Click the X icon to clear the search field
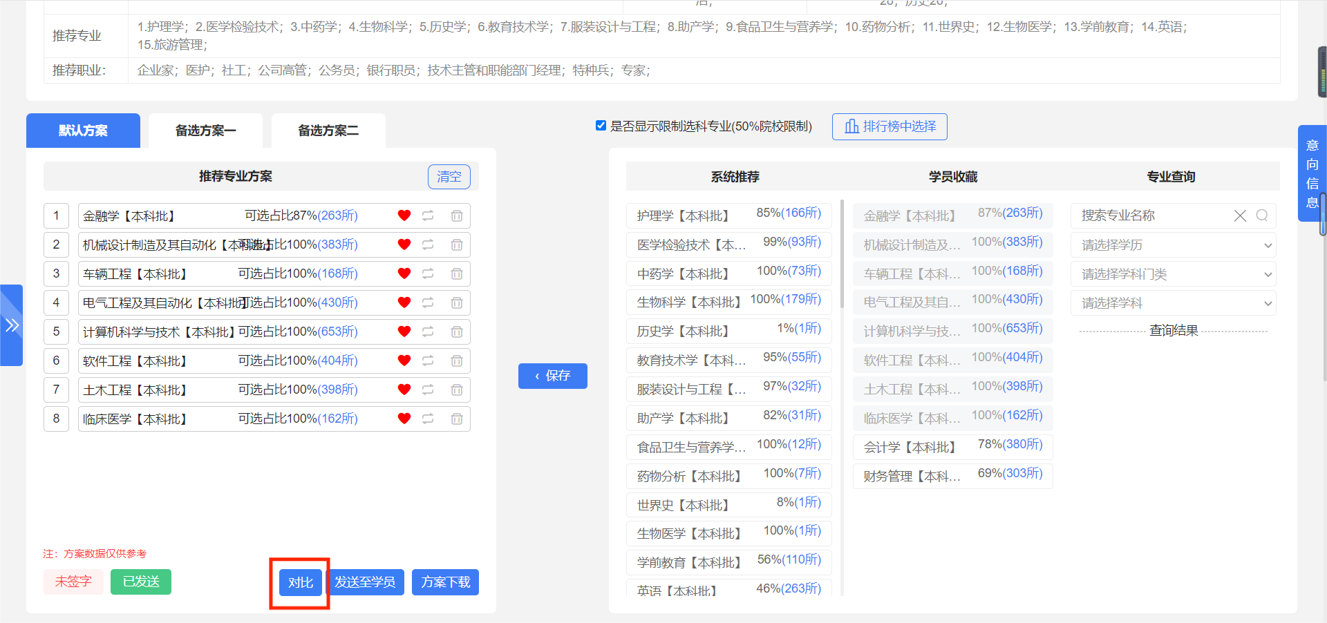Screen dimensions: 1327x623 click(x=1239, y=215)
